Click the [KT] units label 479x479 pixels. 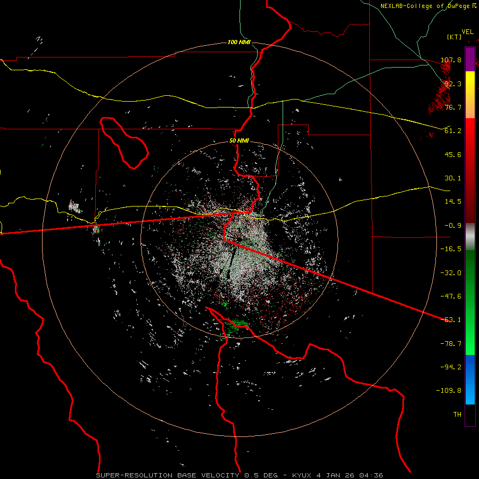[455, 37]
